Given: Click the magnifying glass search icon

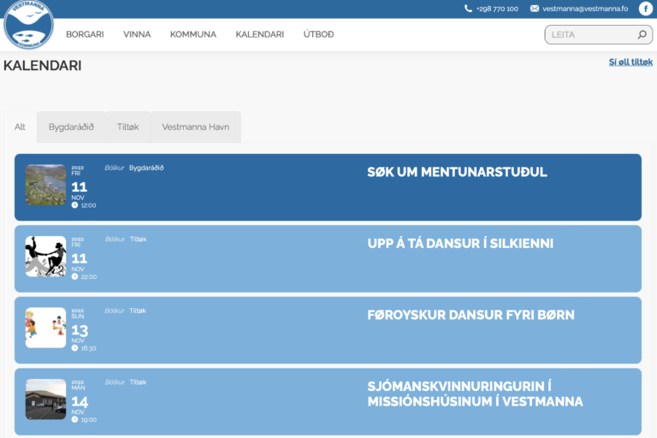Looking at the screenshot, I should 642,35.
